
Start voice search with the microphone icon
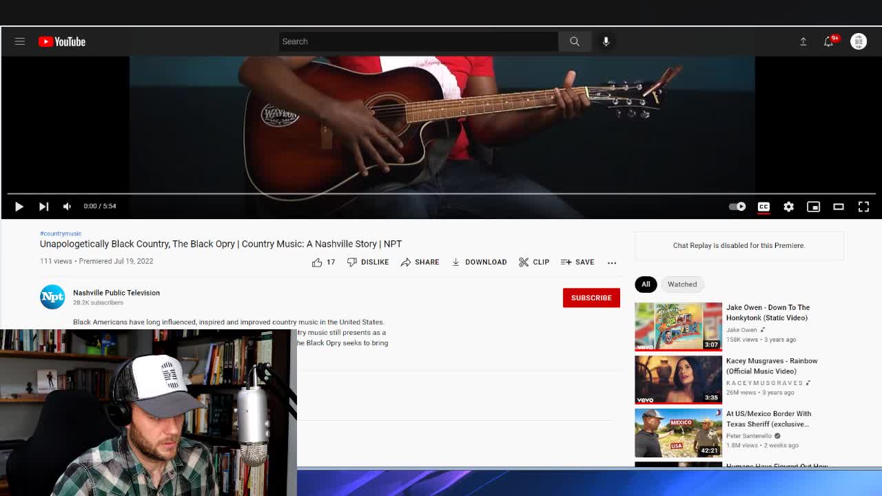606,41
